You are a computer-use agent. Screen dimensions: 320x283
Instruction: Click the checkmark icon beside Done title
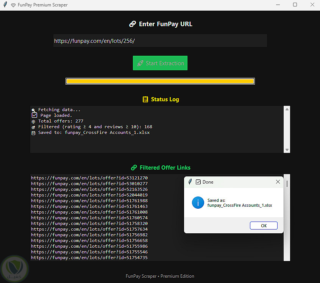point(198,182)
